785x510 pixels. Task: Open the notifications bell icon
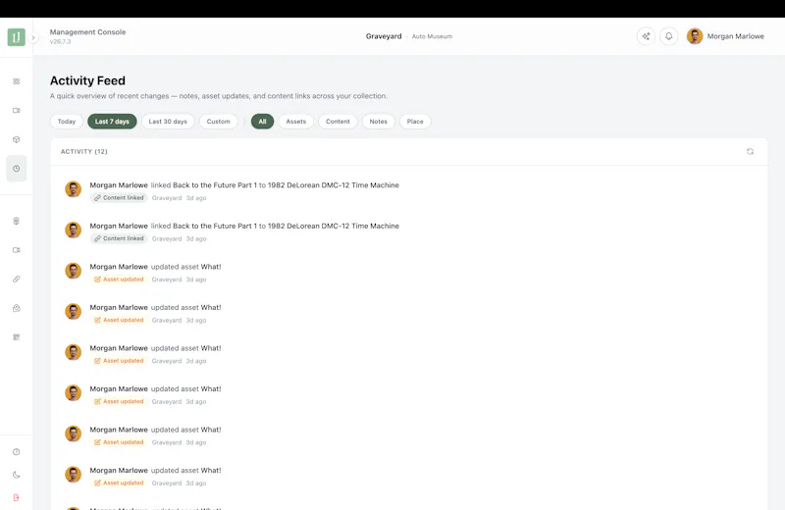point(669,36)
